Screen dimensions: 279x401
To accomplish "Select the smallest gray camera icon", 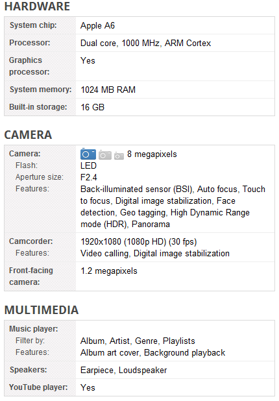I will coord(119,156).
